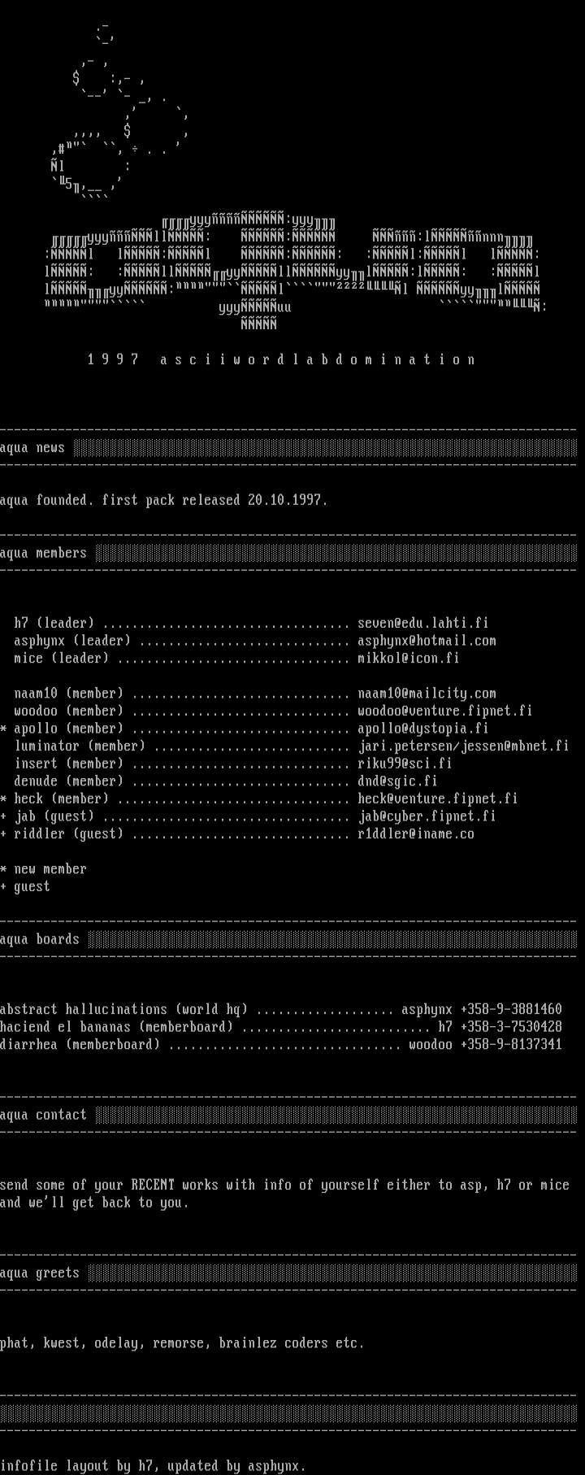This screenshot has width=585, height=1475.
Task: Click the naam10@mailcity.com email address
Action: [427, 694]
